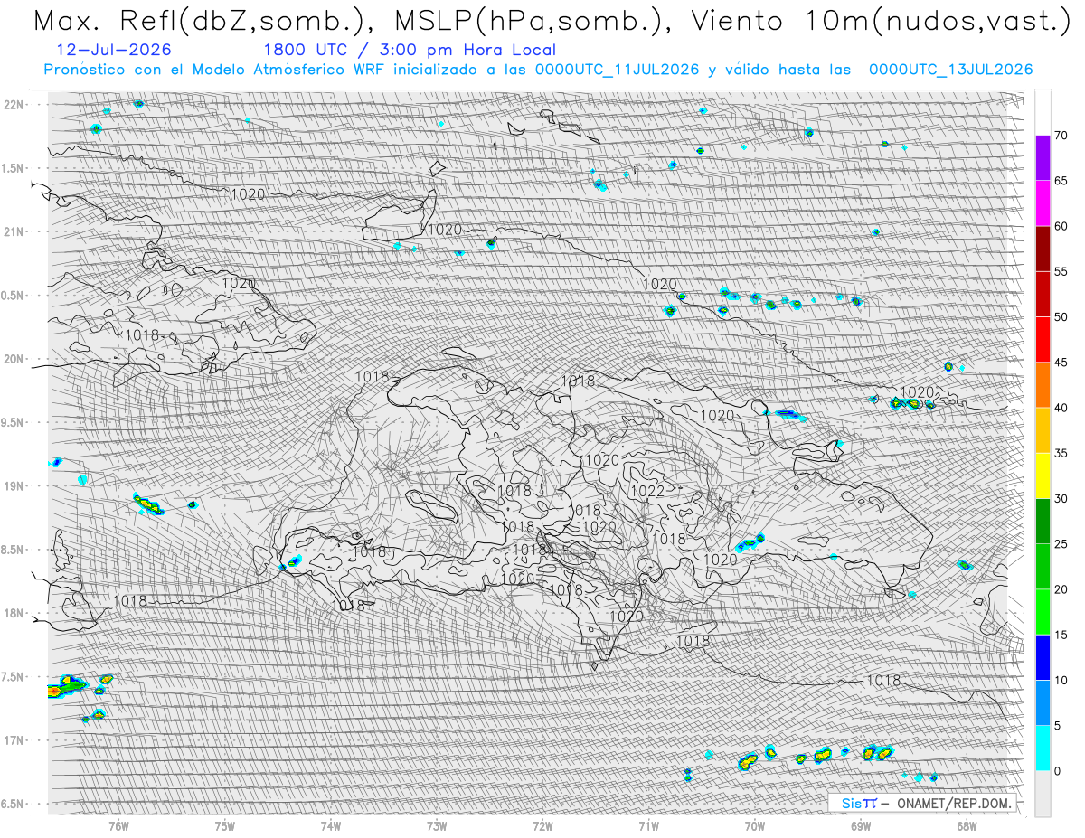Image resolution: width=1085 pixels, height=838 pixels.
Task: Click the '20N' latitude axis label
Action: [x=14, y=359]
